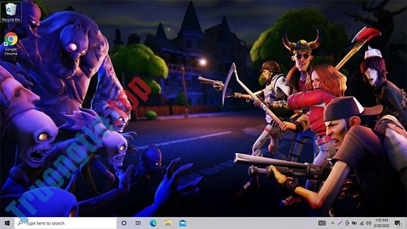Open Task View on the taskbar

coord(138,223)
